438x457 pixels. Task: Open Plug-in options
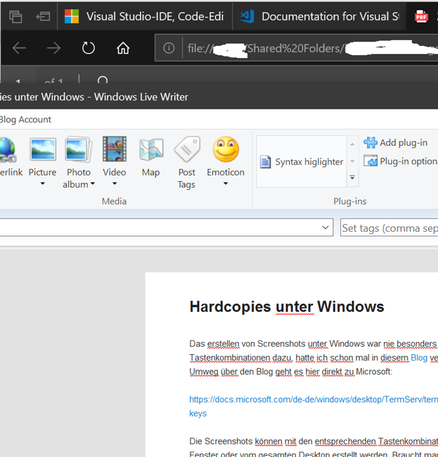[x=400, y=161]
